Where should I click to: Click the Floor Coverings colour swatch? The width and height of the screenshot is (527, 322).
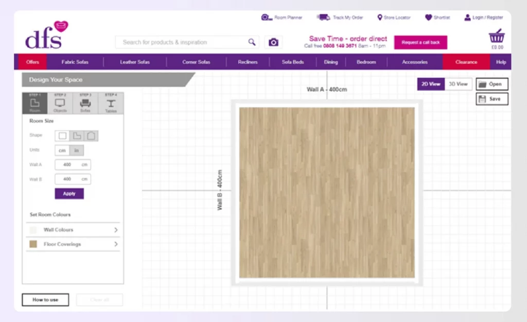coord(33,244)
